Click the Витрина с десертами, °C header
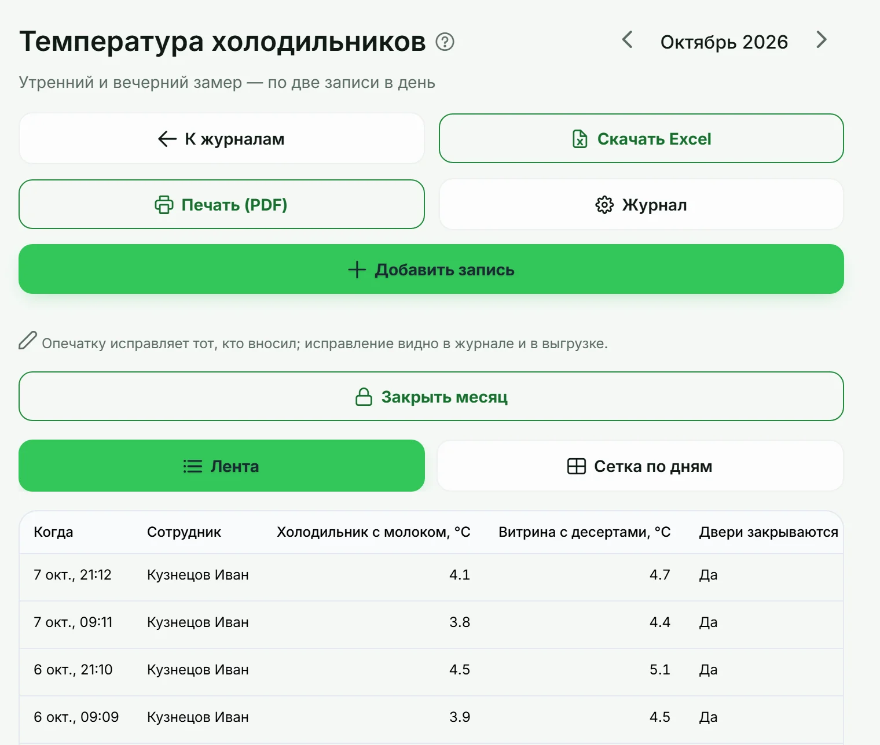The image size is (880, 745). pos(585,532)
